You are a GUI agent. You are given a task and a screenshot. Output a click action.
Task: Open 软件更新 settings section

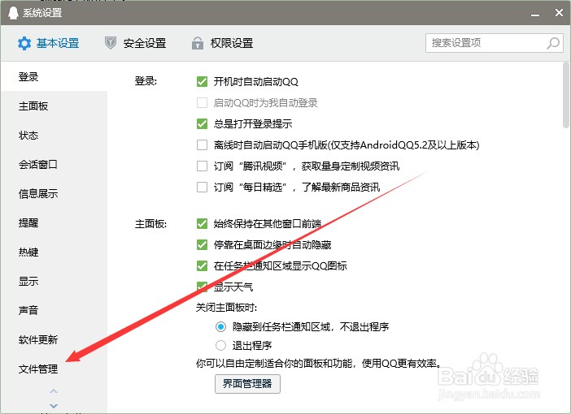(x=54, y=340)
